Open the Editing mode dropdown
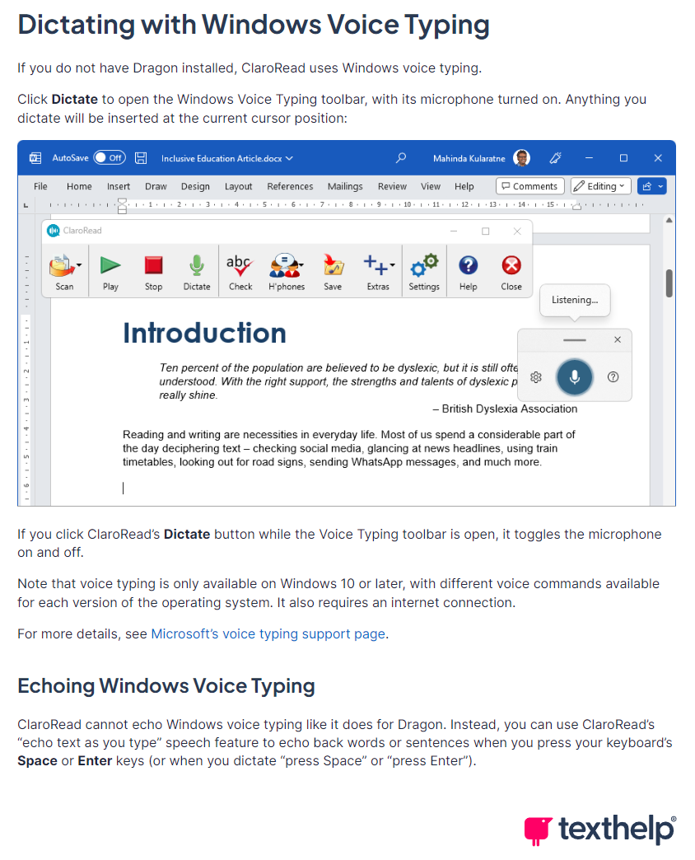The width and height of the screenshot is (695, 860). pyautogui.click(x=601, y=186)
